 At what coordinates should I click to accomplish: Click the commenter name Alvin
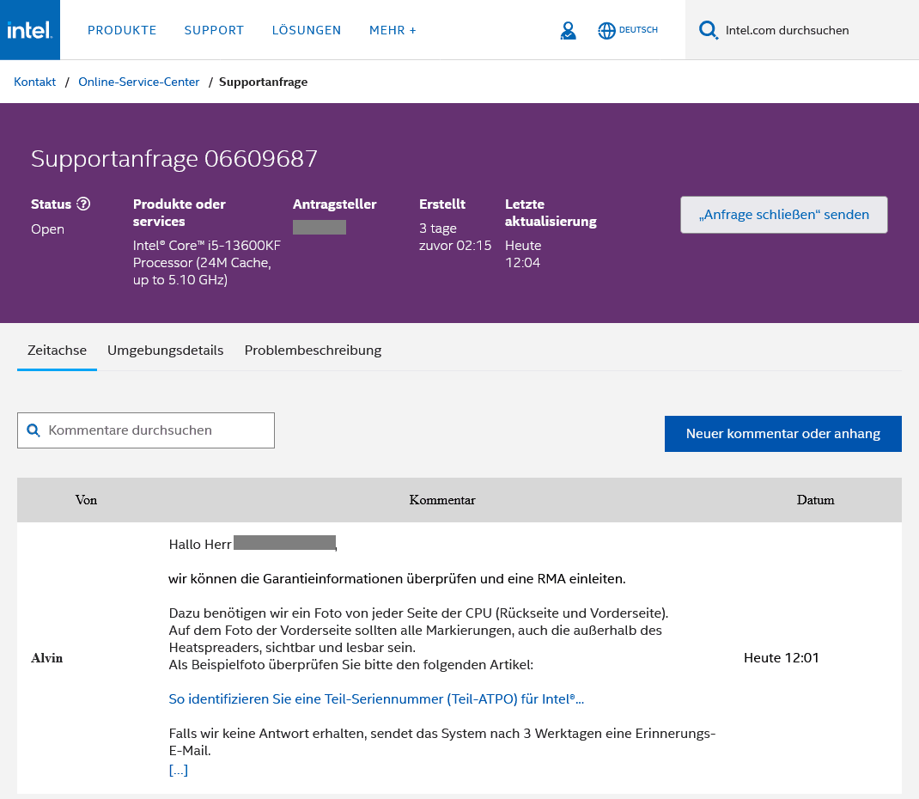coord(47,658)
